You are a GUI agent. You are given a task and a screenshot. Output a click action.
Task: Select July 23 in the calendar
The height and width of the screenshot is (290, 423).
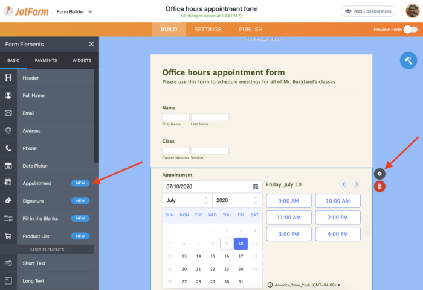(x=227, y=269)
